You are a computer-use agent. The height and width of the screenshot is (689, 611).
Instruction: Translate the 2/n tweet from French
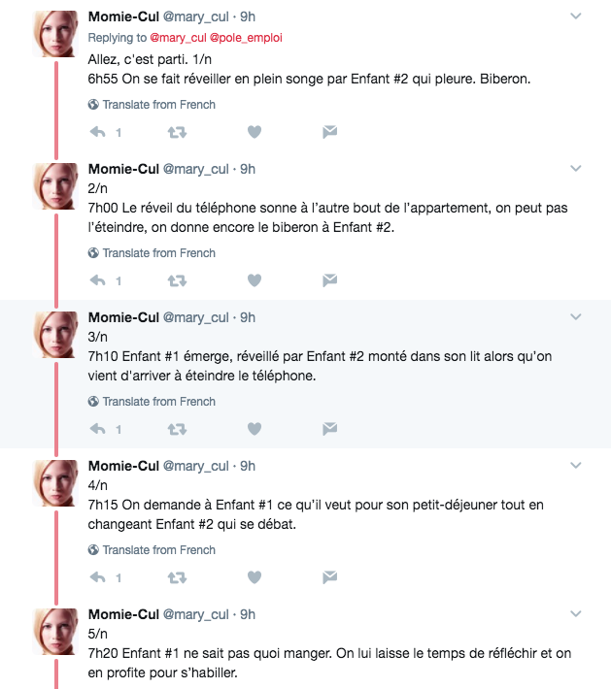pyautogui.click(x=158, y=253)
